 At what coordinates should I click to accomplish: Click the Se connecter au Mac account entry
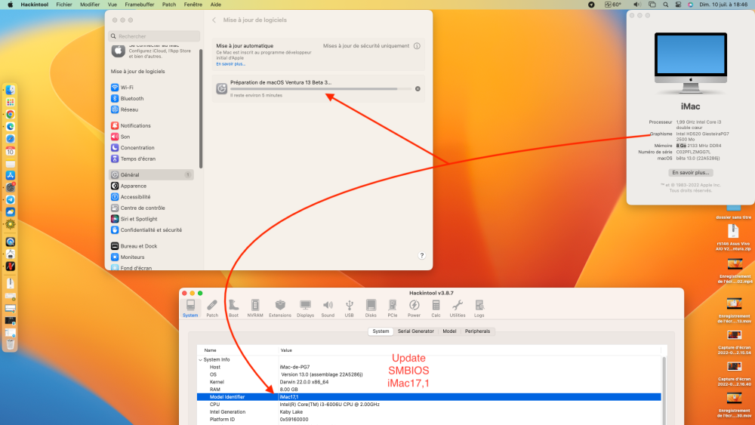152,51
